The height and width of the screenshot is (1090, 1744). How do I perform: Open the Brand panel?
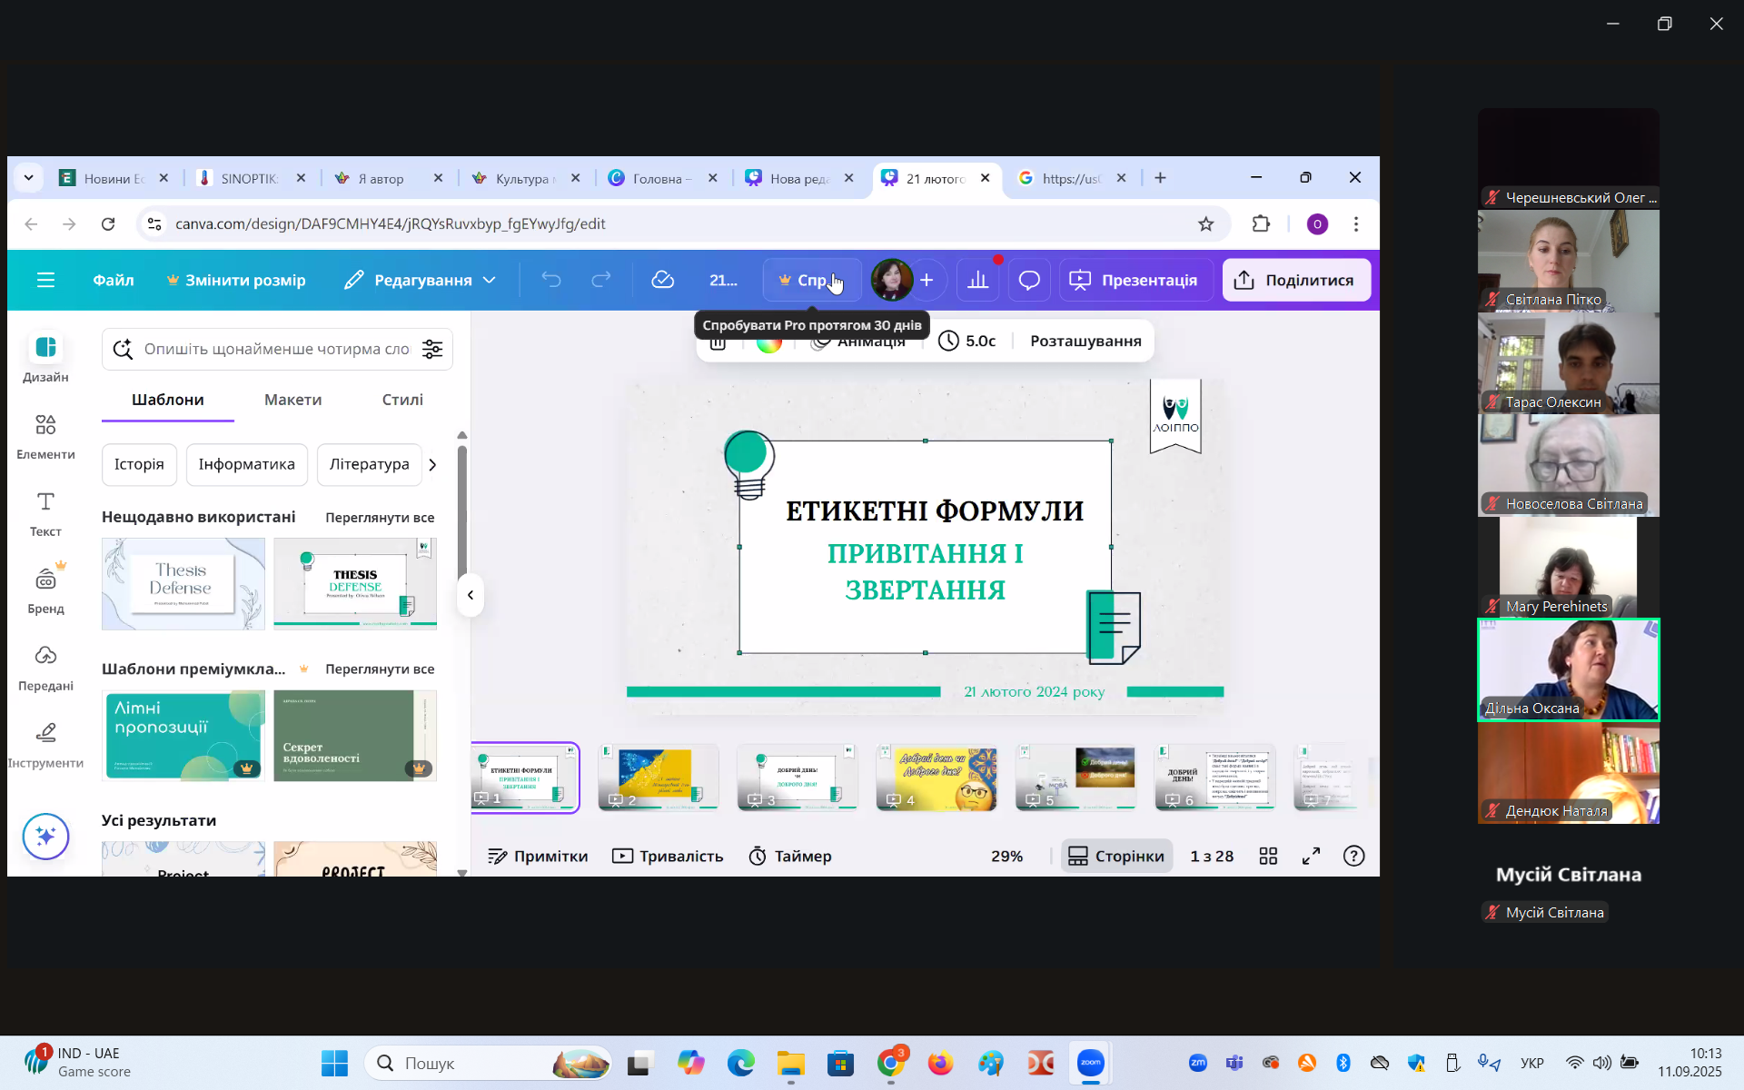pyautogui.click(x=45, y=590)
